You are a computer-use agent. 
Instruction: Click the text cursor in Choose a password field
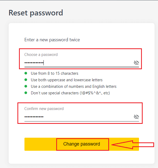(44, 63)
